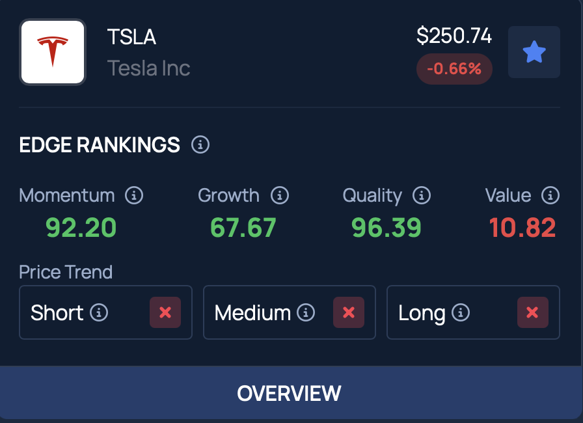Star TSLA as a favorite
This screenshot has width=583, height=423.
pyautogui.click(x=534, y=52)
